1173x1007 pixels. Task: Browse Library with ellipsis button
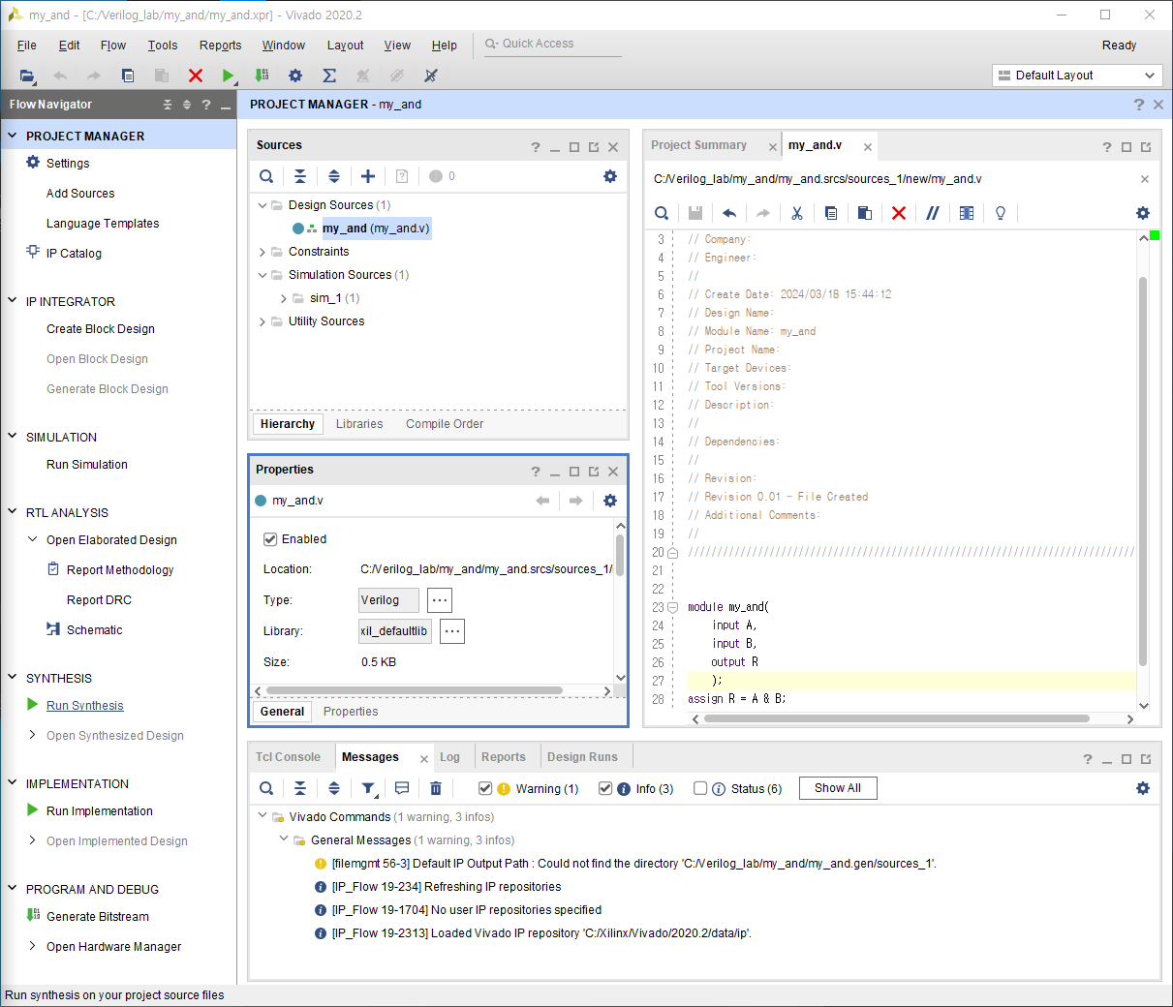pyautogui.click(x=452, y=631)
